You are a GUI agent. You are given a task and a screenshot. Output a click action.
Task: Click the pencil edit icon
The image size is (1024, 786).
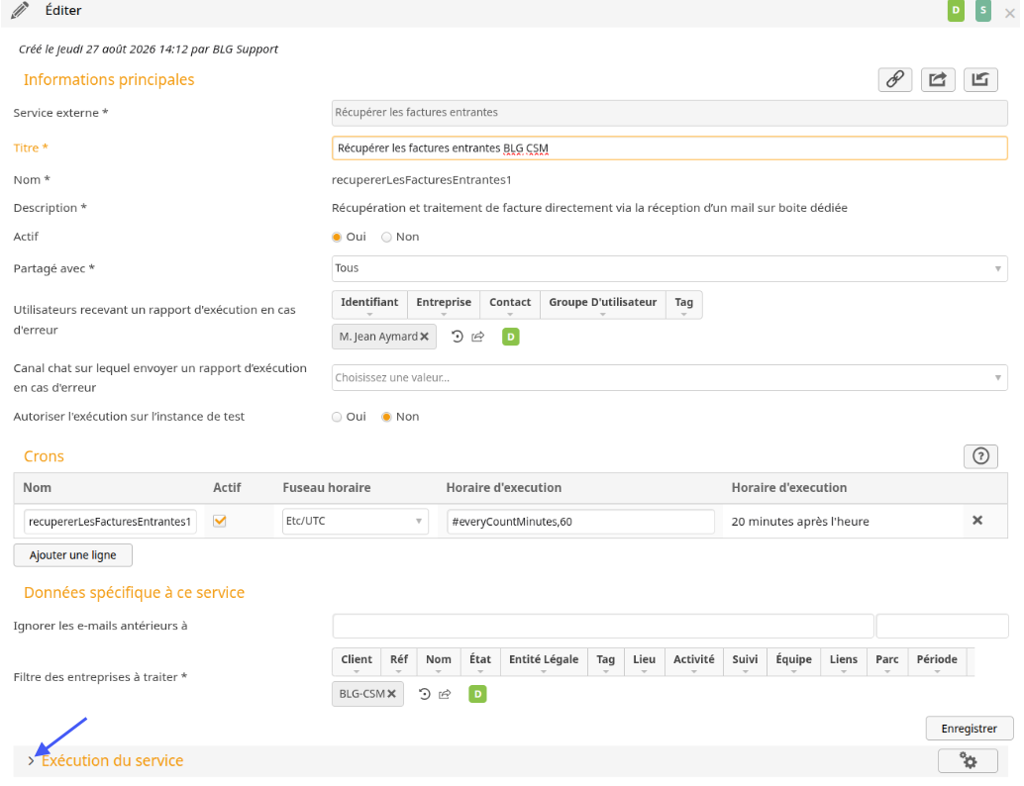click(x=20, y=11)
